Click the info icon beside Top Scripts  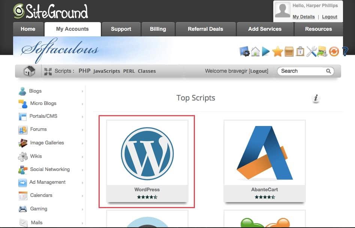tap(316, 99)
